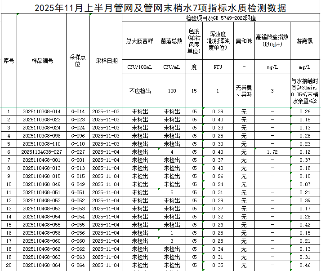Click free chlorine value 0.46

click(305, 265)
